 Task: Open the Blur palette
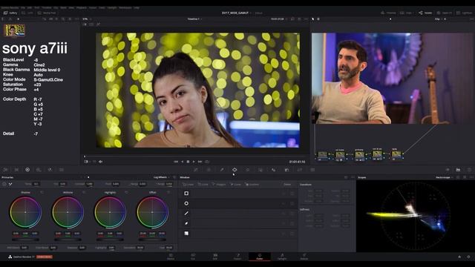click(x=274, y=170)
